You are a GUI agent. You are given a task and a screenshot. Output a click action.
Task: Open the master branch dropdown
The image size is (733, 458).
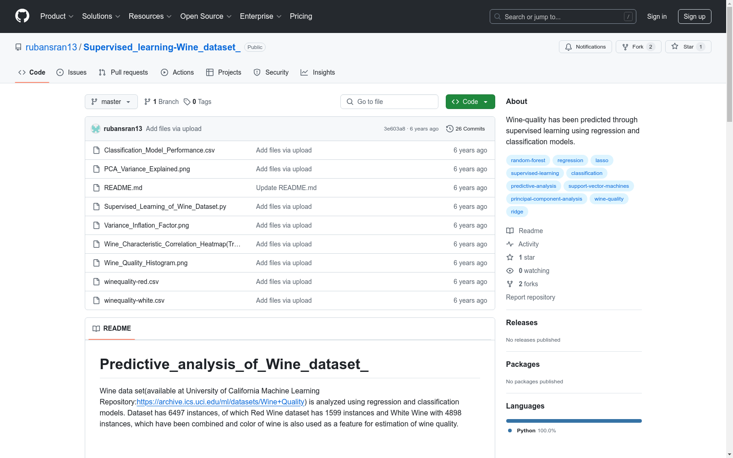pyautogui.click(x=111, y=102)
